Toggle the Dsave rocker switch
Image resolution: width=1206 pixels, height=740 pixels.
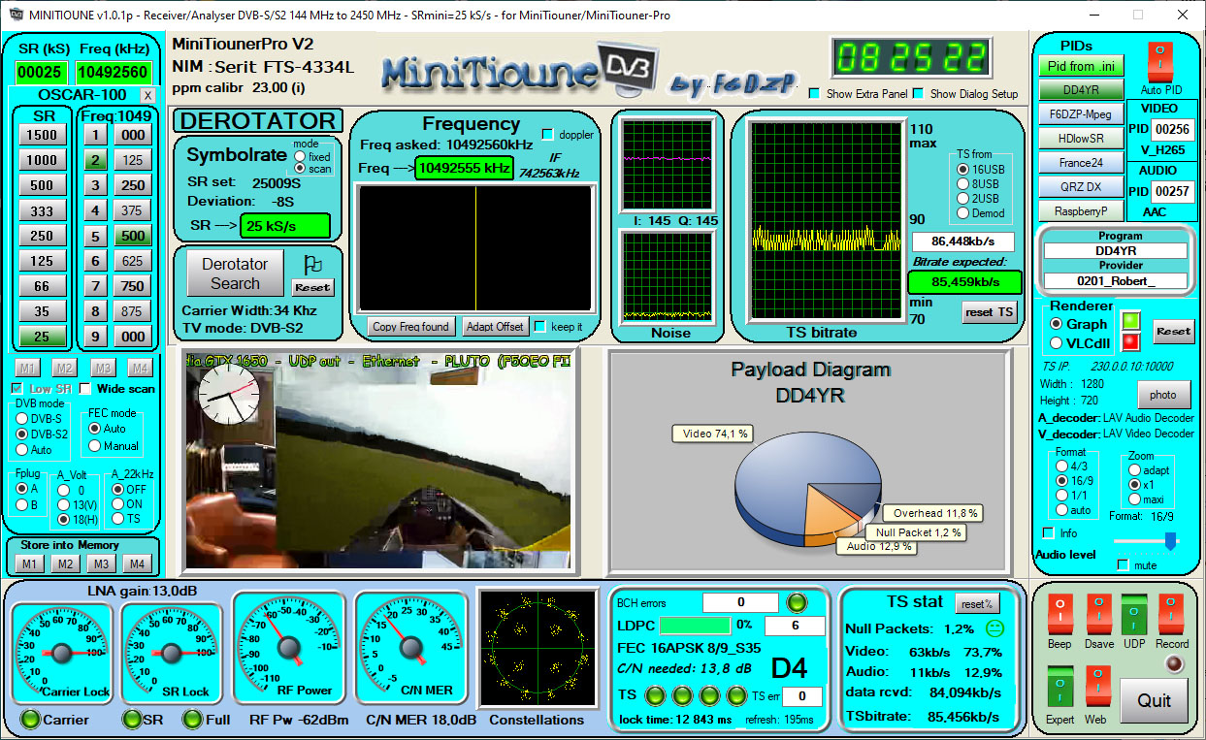(1098, 615)
